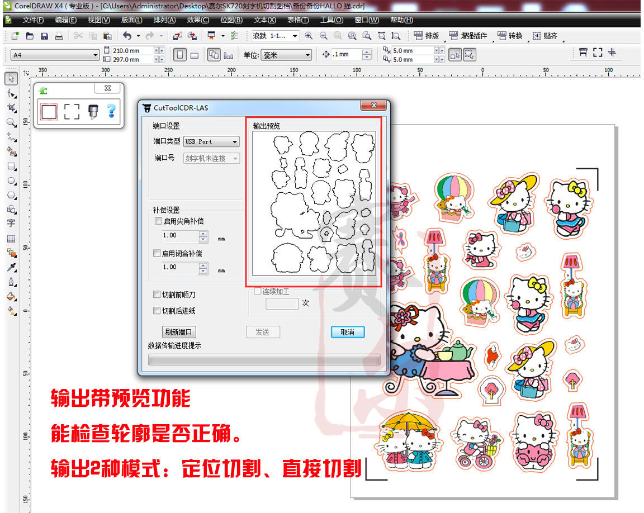Viewport: 644px width, 513px height.
Task: Select the Polygon tool
Action: (12, 196)
